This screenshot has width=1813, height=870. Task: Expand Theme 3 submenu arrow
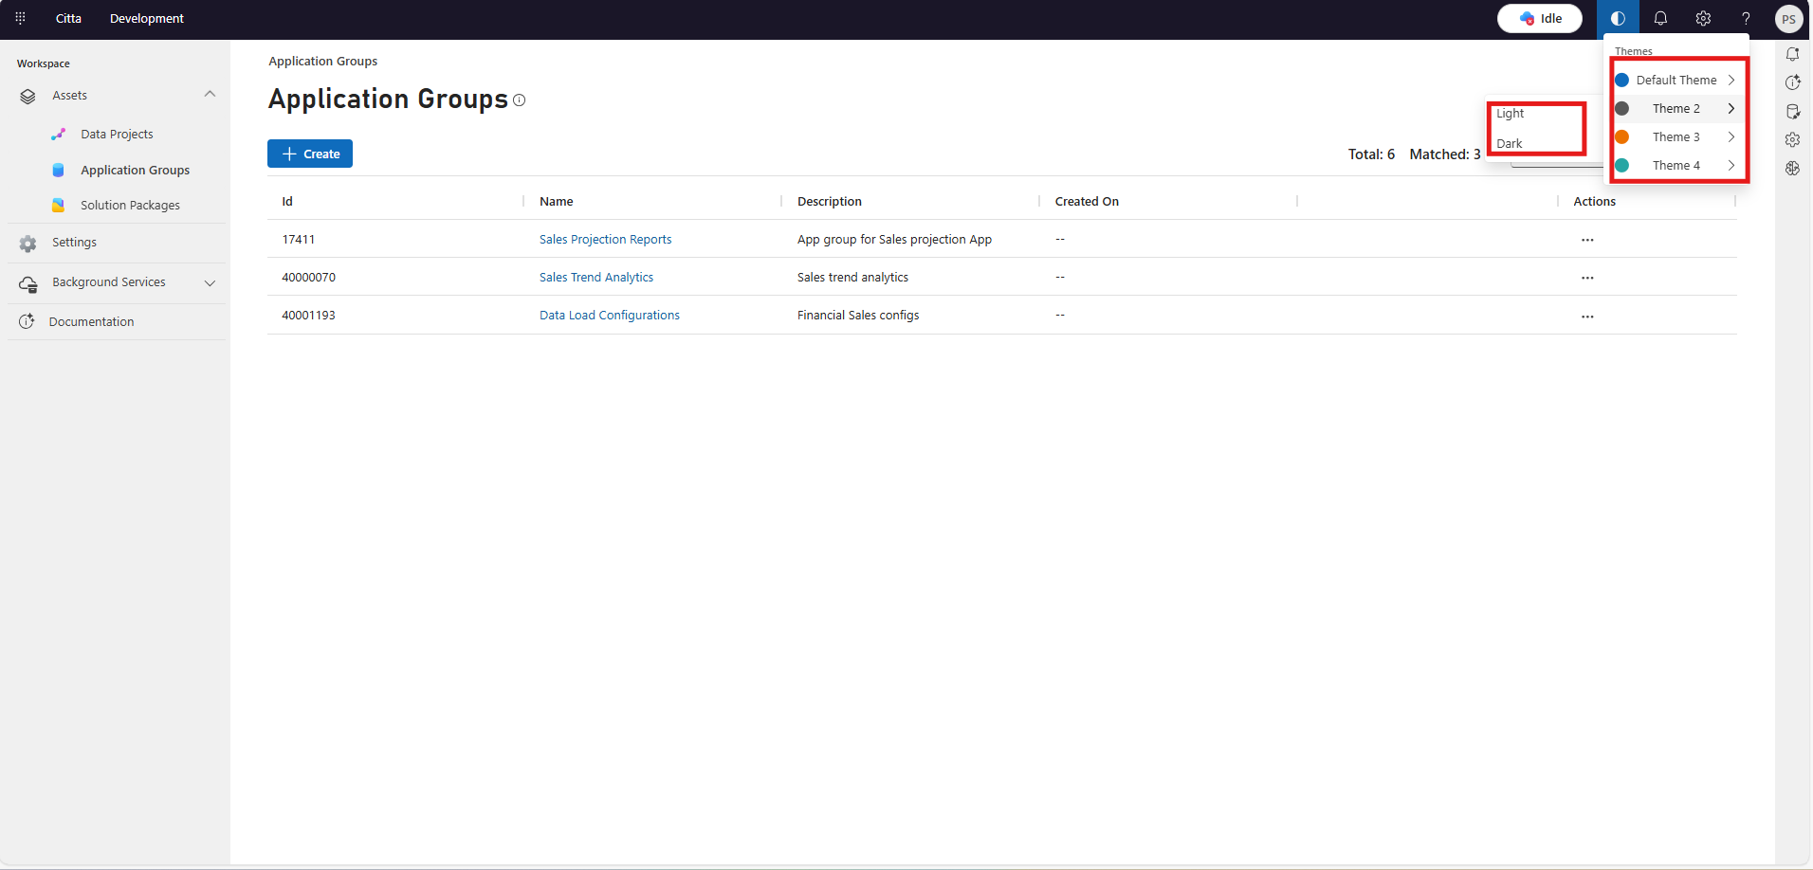(1731, 137)
